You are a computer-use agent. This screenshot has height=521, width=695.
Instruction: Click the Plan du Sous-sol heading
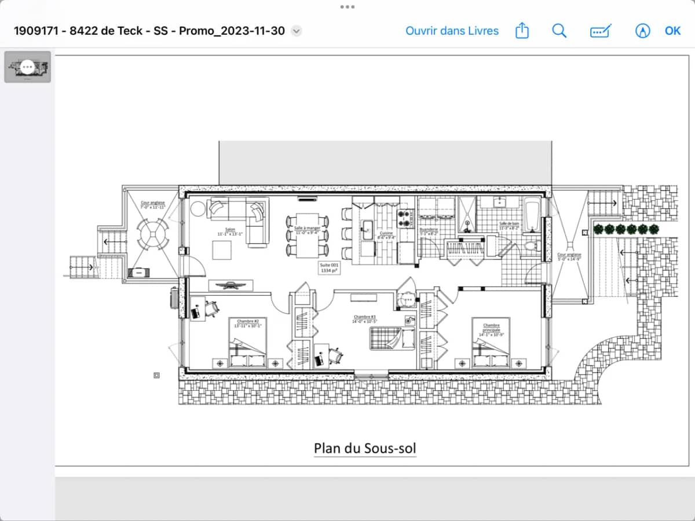[x=365, y=449]
